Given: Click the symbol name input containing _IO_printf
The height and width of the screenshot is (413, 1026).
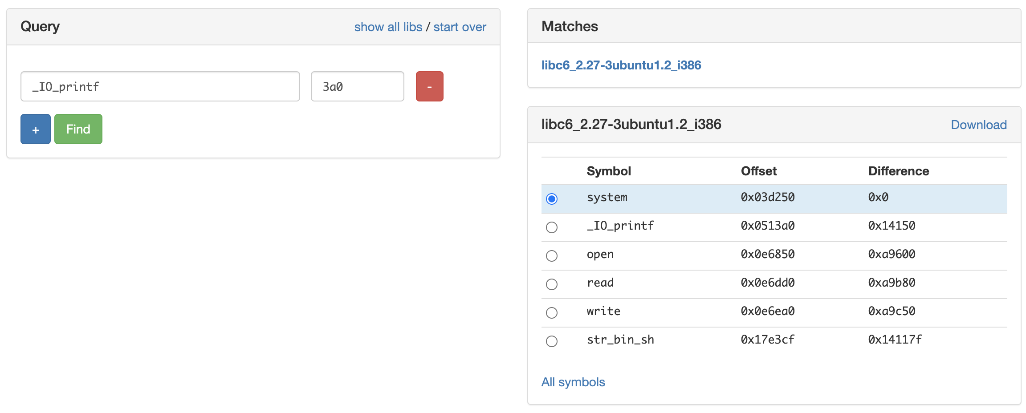Looking at the screenshot, I should [160, 86].
